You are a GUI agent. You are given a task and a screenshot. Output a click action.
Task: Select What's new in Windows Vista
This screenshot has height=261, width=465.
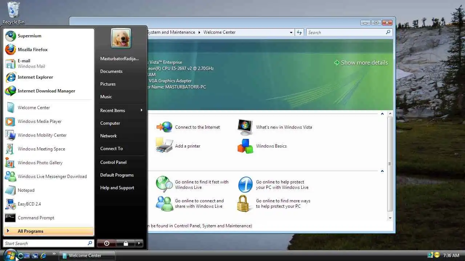coord(275,127)
